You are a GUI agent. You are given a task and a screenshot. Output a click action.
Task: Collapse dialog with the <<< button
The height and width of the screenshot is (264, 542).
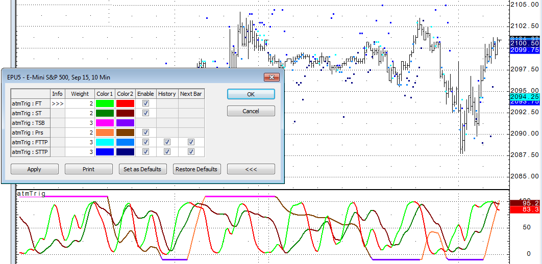pos(251,169)
